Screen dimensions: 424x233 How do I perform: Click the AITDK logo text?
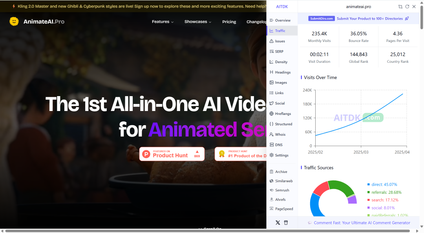pos(282,7)
